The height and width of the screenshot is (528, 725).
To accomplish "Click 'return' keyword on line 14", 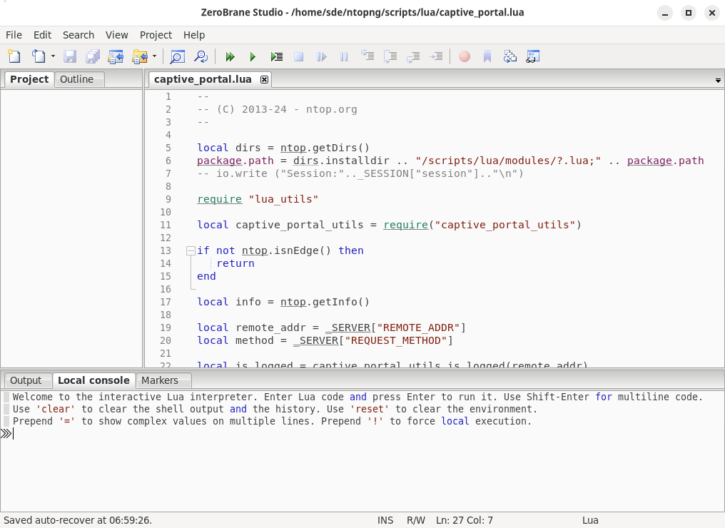I will pos(235,263).
